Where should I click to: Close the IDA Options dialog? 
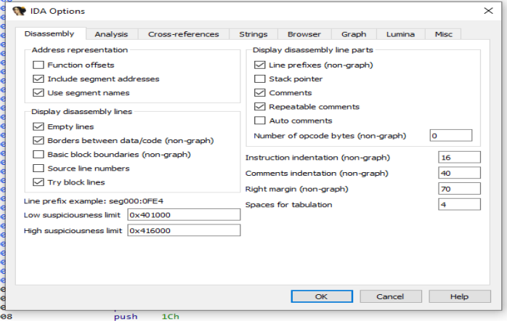tap(488, 11)
